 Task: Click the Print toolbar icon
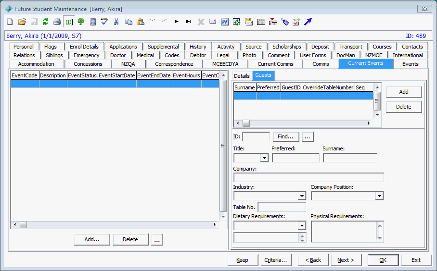57,22
